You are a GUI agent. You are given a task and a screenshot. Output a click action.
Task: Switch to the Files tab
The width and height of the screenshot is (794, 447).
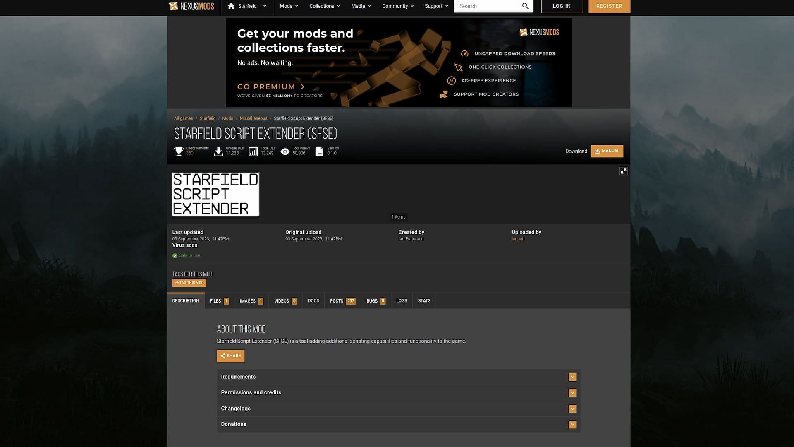tap(219, 301)
